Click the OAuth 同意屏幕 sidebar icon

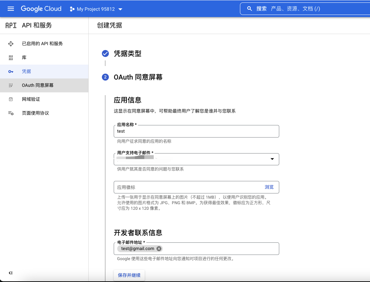tap(11, 85)
